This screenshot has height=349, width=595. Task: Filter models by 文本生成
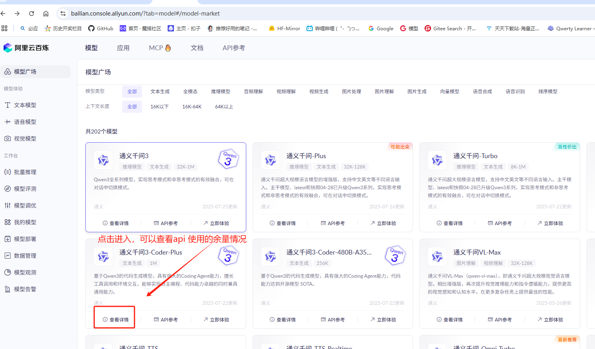pos(160,92)
